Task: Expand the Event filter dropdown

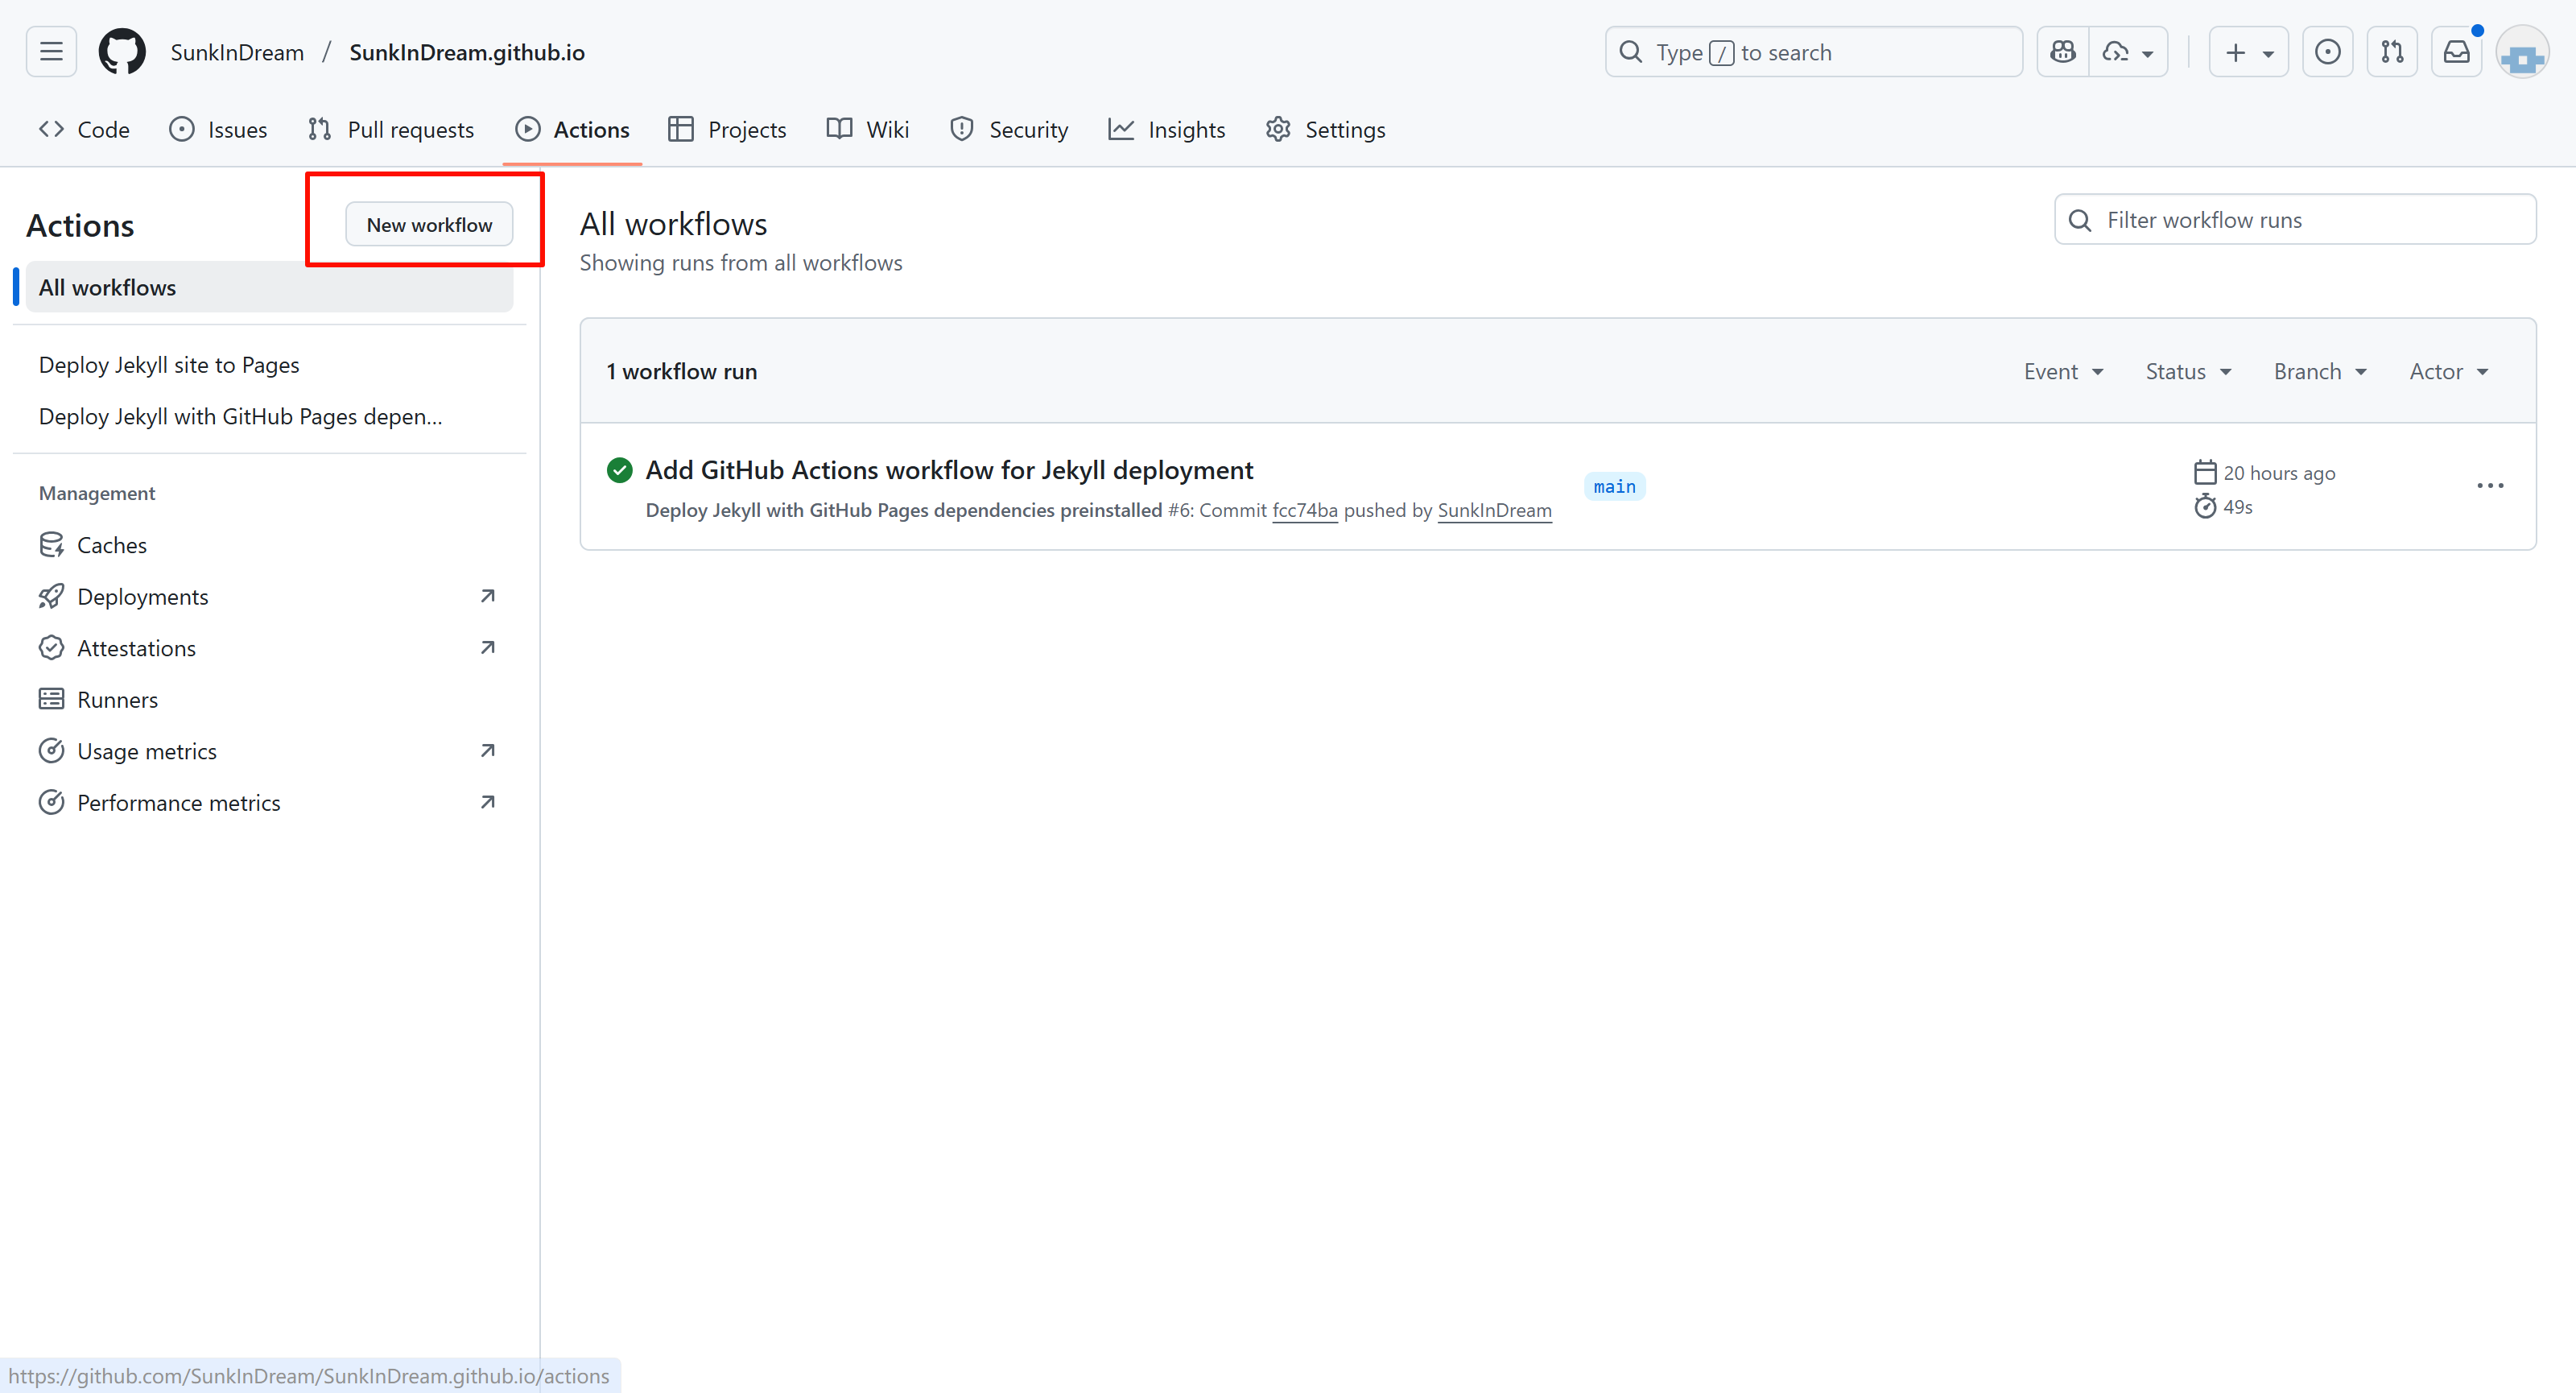Action: click(2063, 372)
